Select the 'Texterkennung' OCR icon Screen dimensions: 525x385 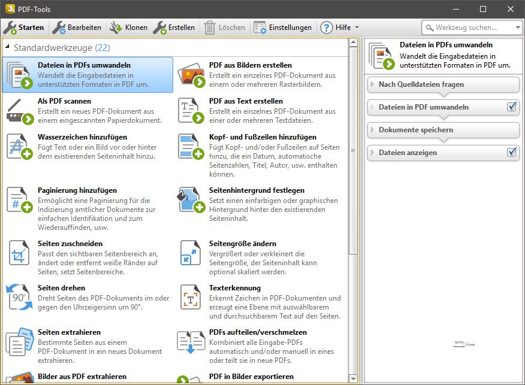pos(191,297)
